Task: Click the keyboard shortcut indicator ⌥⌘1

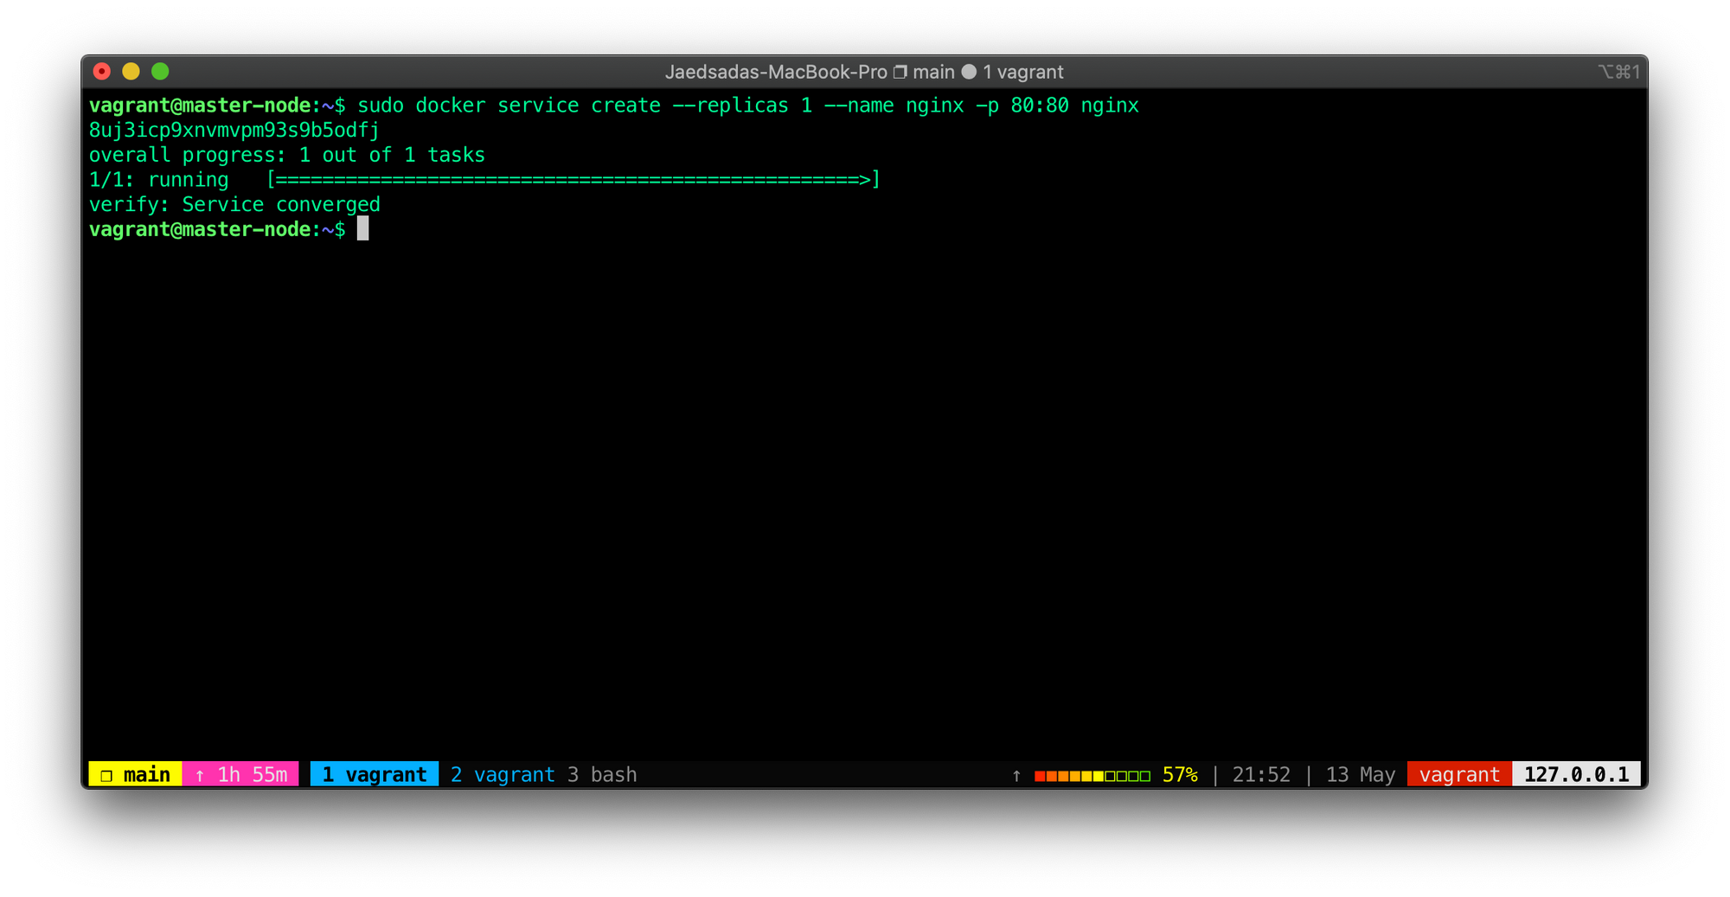Action: coord(1618,72)
